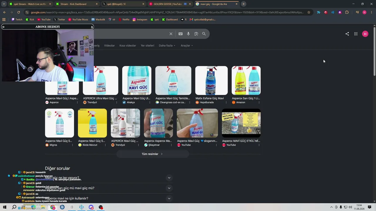Open options for the Şikayetvar result

click(x=171, y=145)
